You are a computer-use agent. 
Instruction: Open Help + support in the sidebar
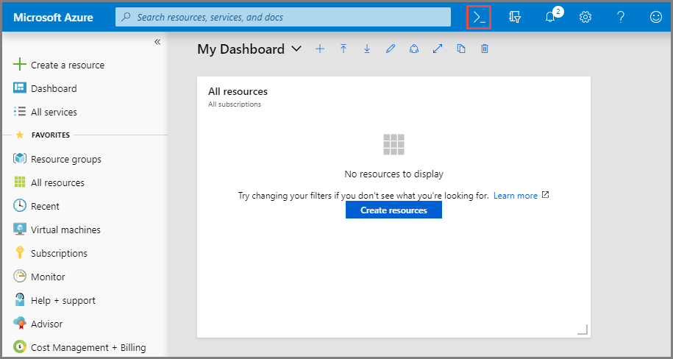click(x=63, y=301)
